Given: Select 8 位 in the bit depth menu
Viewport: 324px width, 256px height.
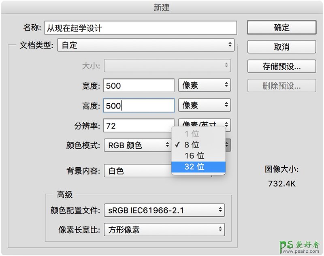Looking at the screenshot, I should click(198, 145).
